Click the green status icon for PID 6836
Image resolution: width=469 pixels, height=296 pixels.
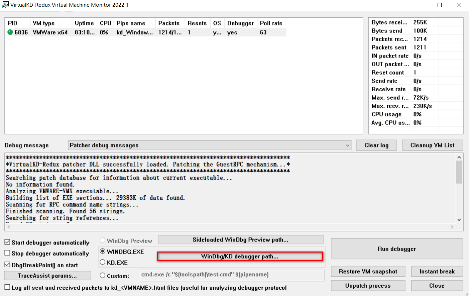click(10, 32)
